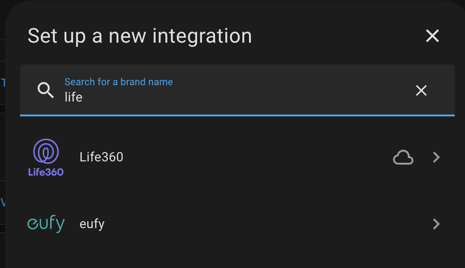Click the Life360 wordmark under the logo
465x268 pixels.
pos(46,172)
